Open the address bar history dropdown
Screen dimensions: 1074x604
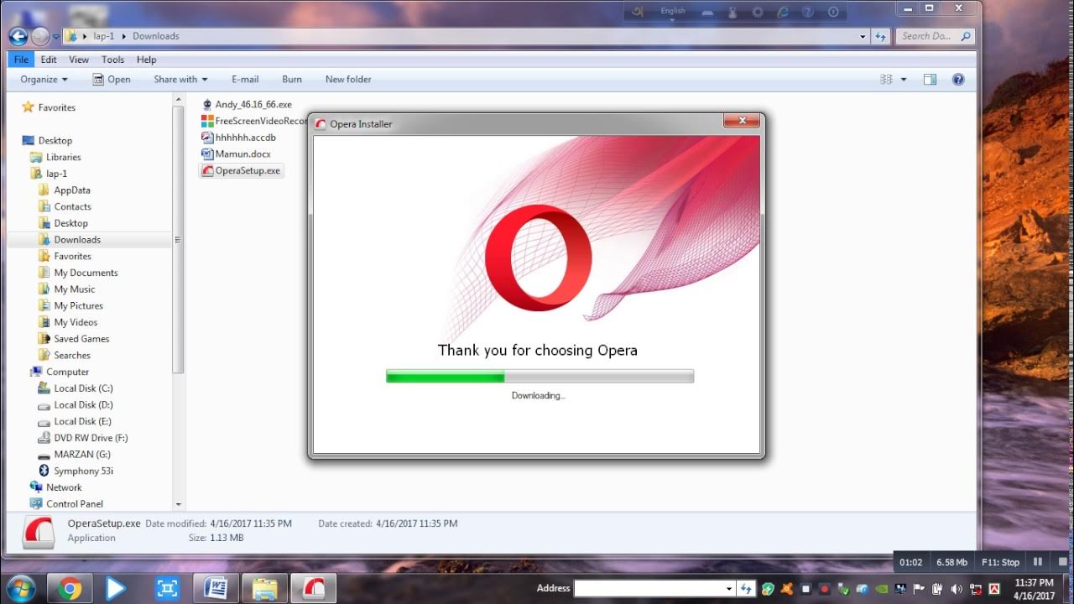click(863, 36)
